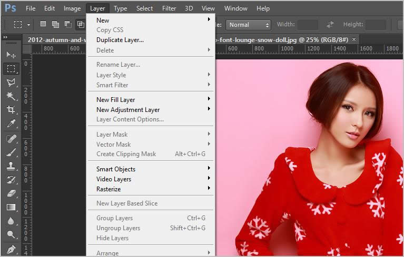Choose the Polygonal Lasso tool

tap(11, 83)
